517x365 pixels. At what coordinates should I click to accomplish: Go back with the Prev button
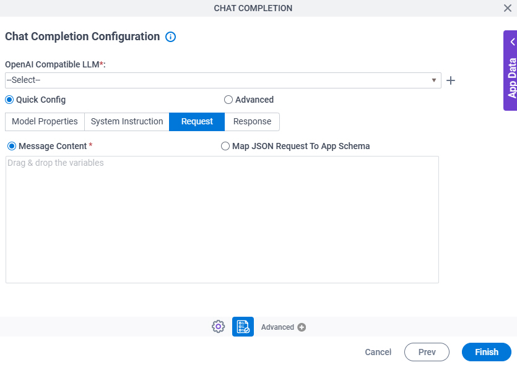427,352
